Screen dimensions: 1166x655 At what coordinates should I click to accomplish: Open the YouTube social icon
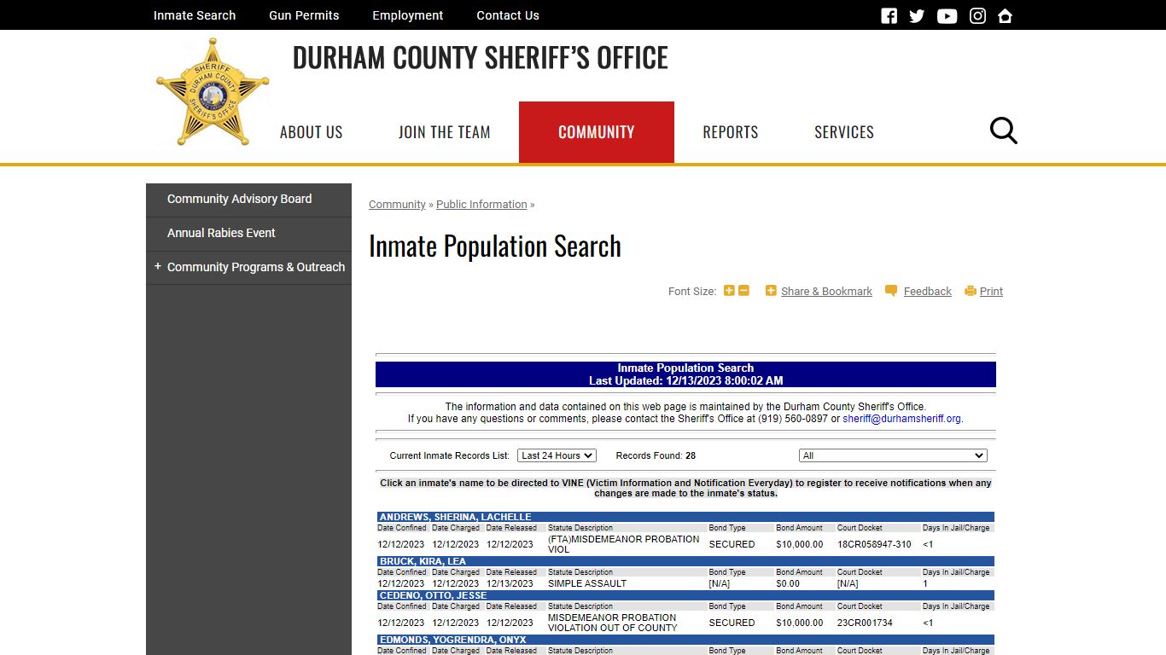(x=947, y=15)
